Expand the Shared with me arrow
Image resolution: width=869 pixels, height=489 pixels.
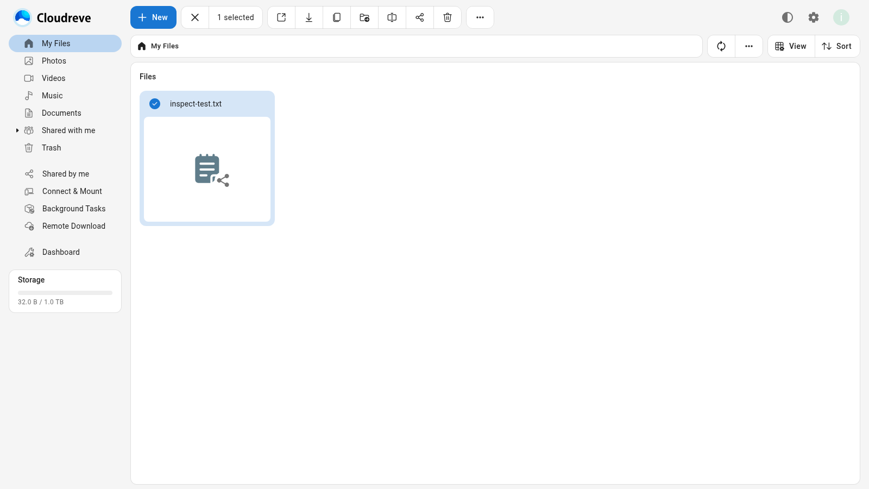17,130
